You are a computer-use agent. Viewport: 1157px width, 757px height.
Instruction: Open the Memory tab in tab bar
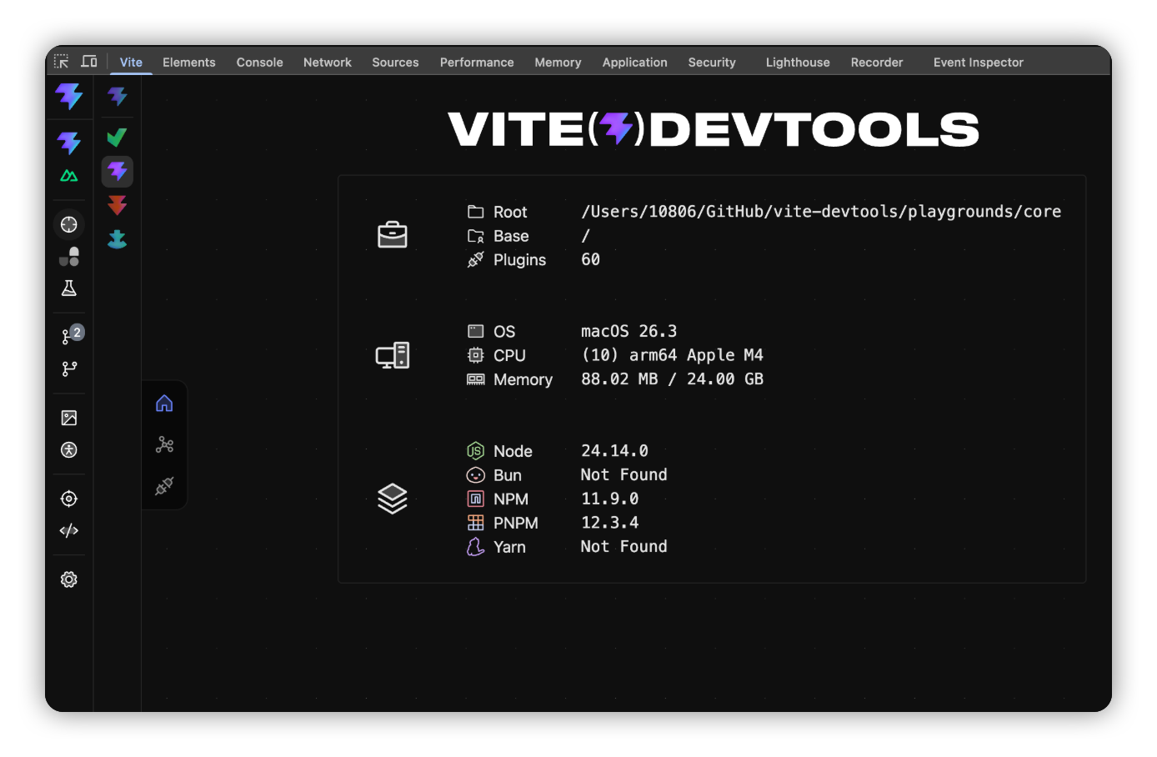558,63
